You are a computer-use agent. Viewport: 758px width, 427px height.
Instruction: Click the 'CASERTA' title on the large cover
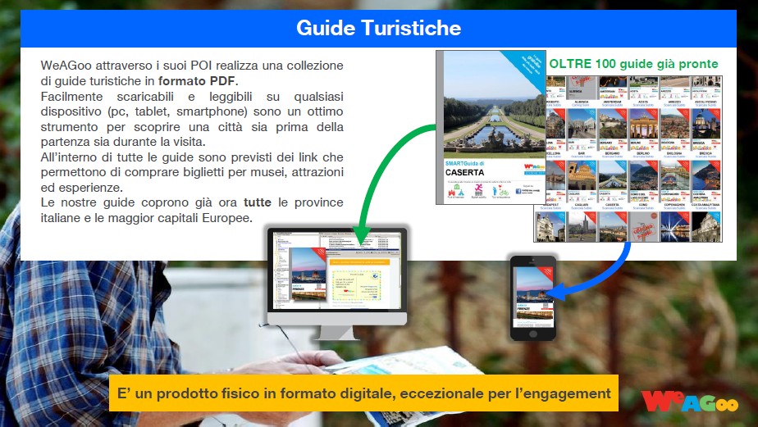click(464, 172)
